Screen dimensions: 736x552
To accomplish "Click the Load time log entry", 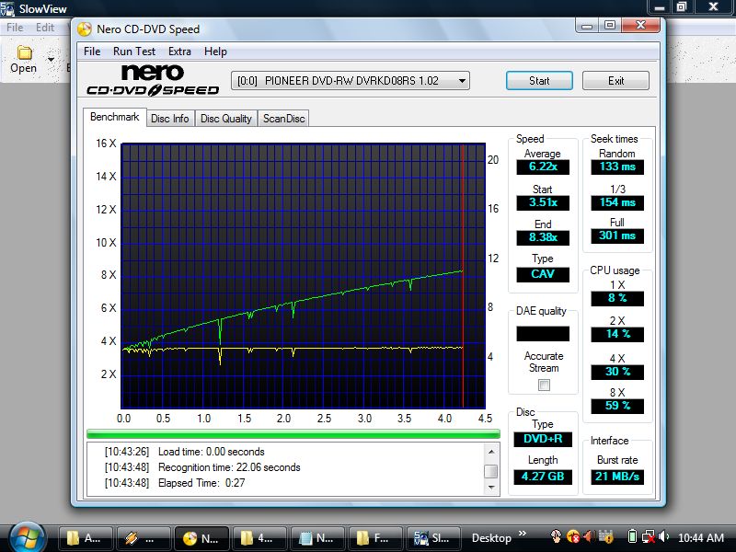I will pos(185,452).
